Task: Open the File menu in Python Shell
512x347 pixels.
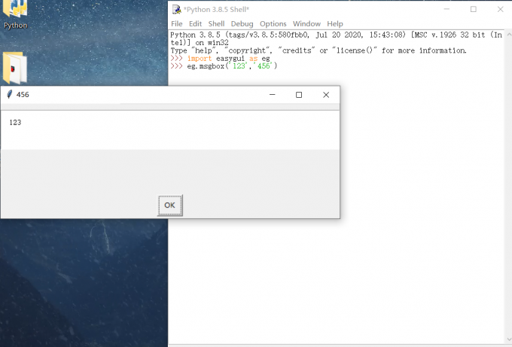Action: [x=177, y=24]
